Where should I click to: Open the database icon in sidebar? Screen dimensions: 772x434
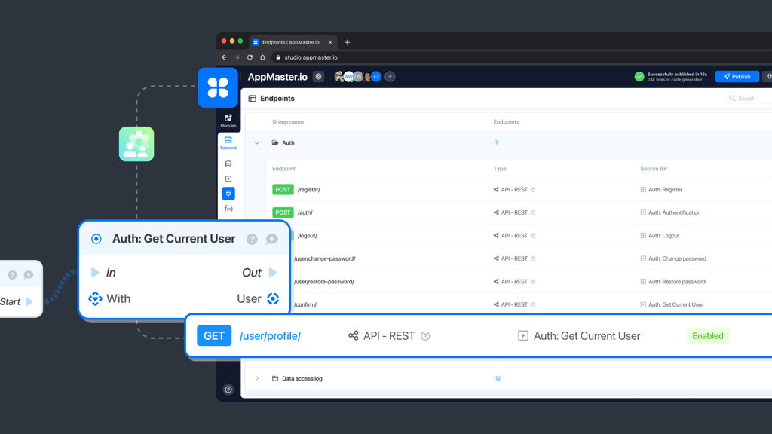tap(228, 164)
